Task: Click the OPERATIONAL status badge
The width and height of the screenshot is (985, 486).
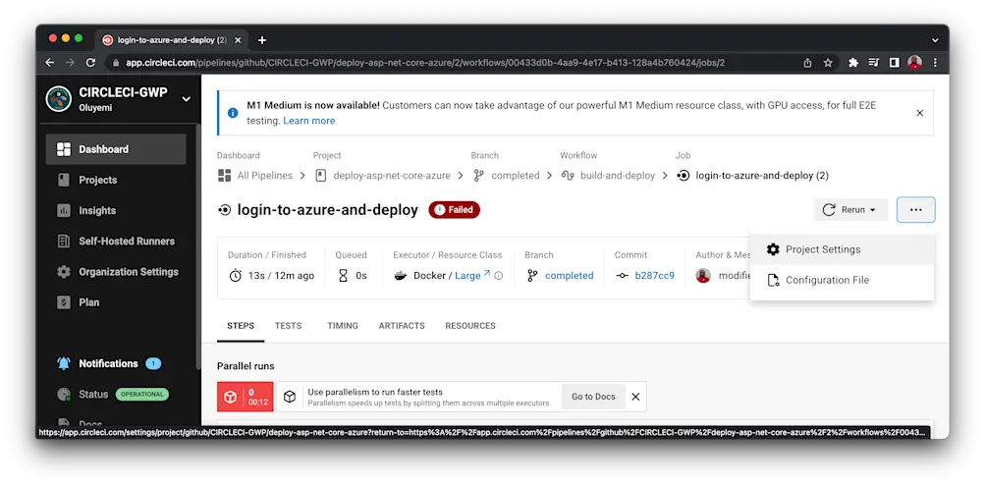Action: (x=142, y=395)
